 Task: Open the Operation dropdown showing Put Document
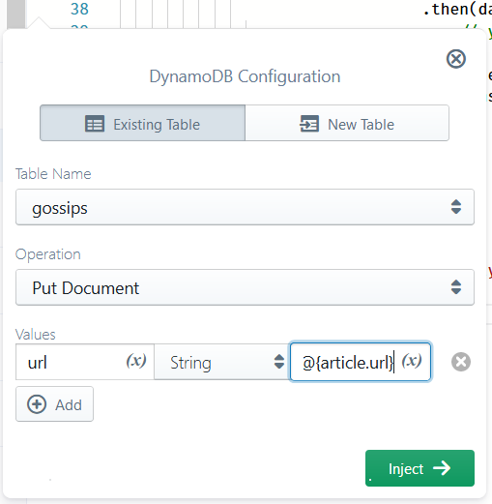click(245, 287)
